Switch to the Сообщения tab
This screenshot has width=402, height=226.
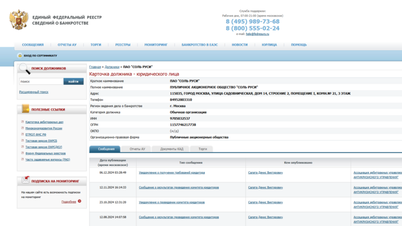click(x=104, y=149)
